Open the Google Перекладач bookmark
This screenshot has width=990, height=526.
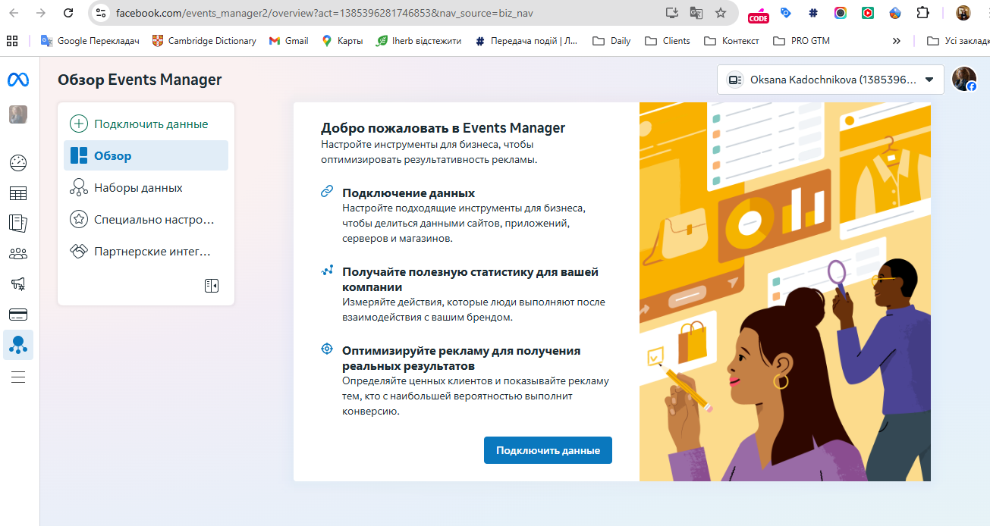click(x=90, y=41)
